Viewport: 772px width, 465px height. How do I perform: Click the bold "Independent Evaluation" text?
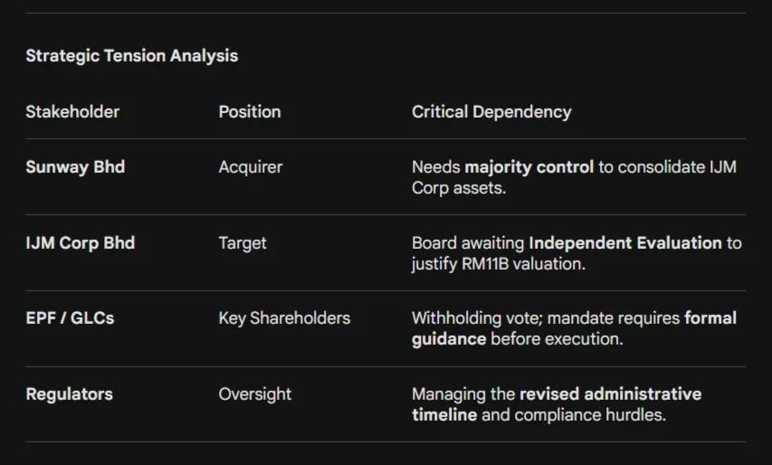(625, 243)
